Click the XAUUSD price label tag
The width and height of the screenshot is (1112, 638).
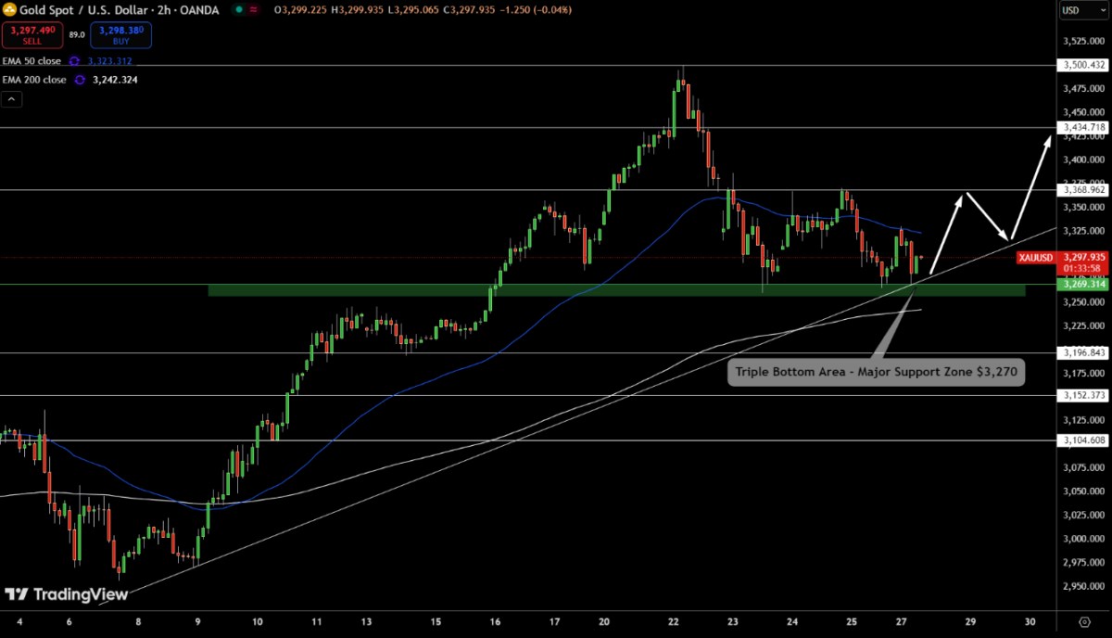(x=1034, y=257)
